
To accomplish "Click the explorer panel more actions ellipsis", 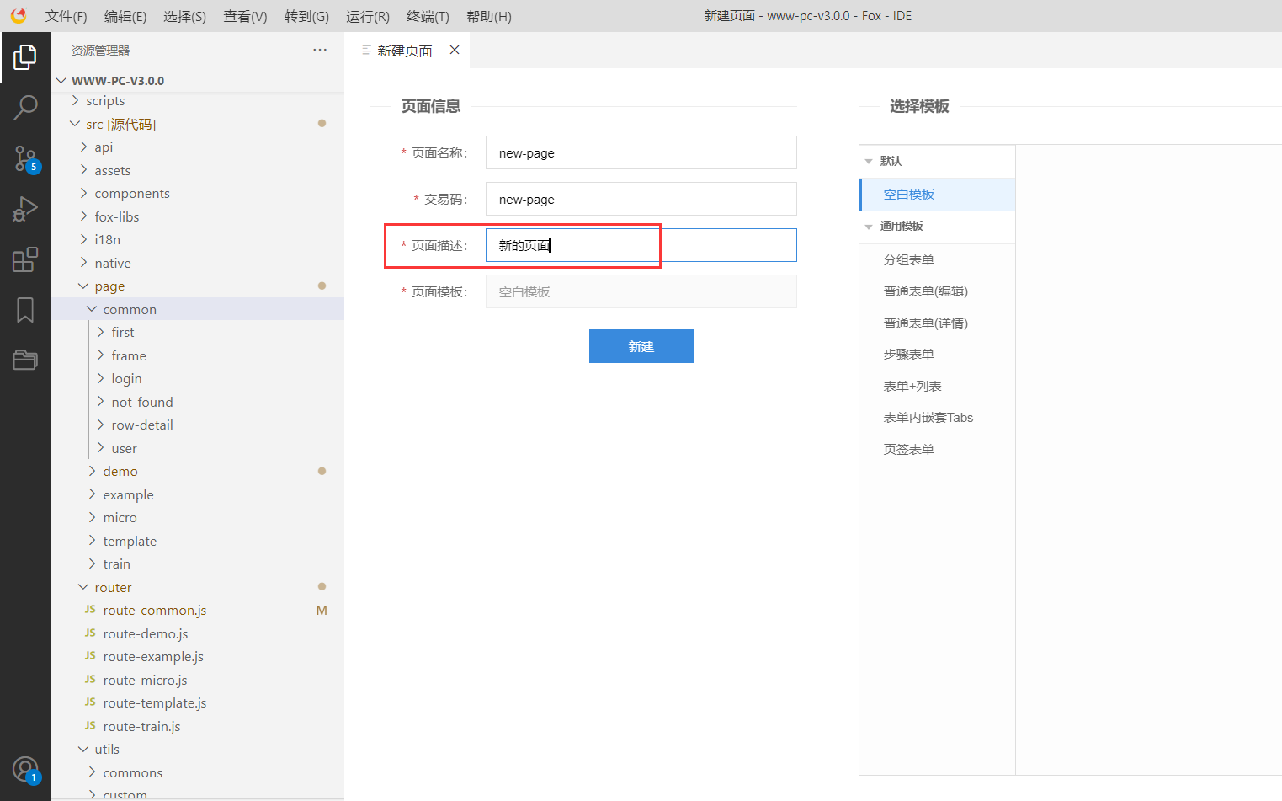I will [320, 51].
